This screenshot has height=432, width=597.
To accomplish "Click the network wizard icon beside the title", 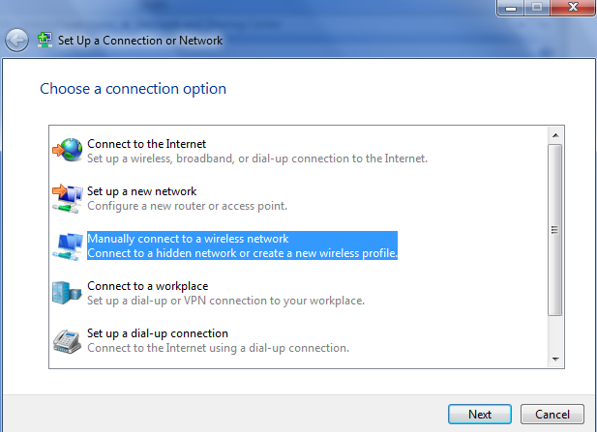I will point(45,40).
